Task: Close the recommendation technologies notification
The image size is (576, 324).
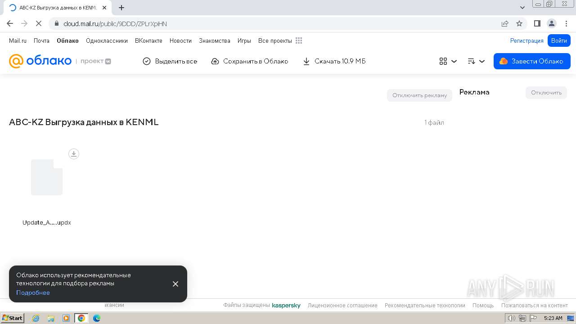Action: pyautogui.click(x=175, y=284)
